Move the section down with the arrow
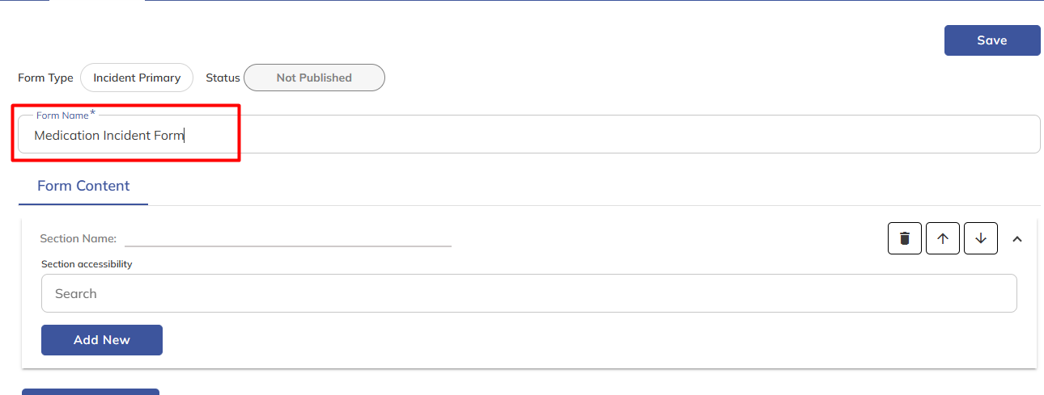 coord(981,238)
